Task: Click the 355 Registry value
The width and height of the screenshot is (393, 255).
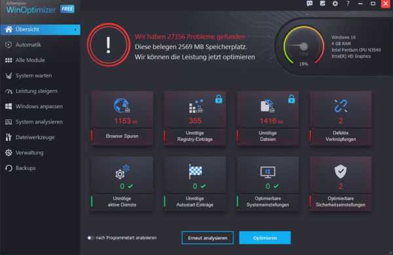Action: click(x=195, y=121)
